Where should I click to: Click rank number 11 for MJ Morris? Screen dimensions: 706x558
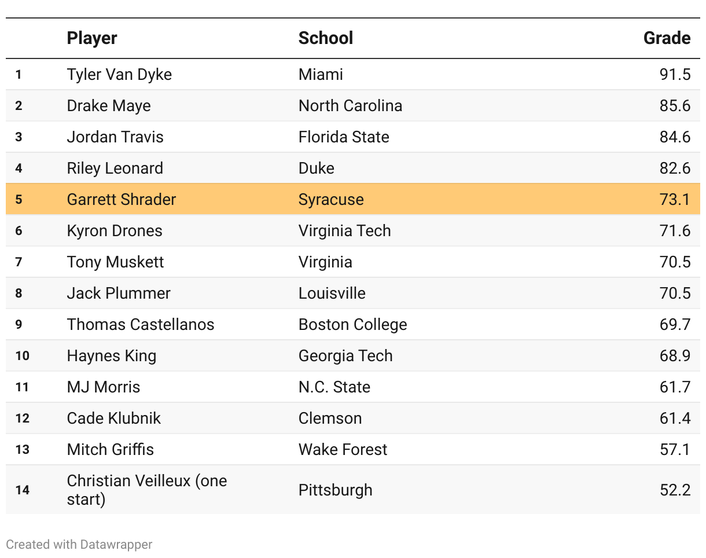click(x=22, y=387)
